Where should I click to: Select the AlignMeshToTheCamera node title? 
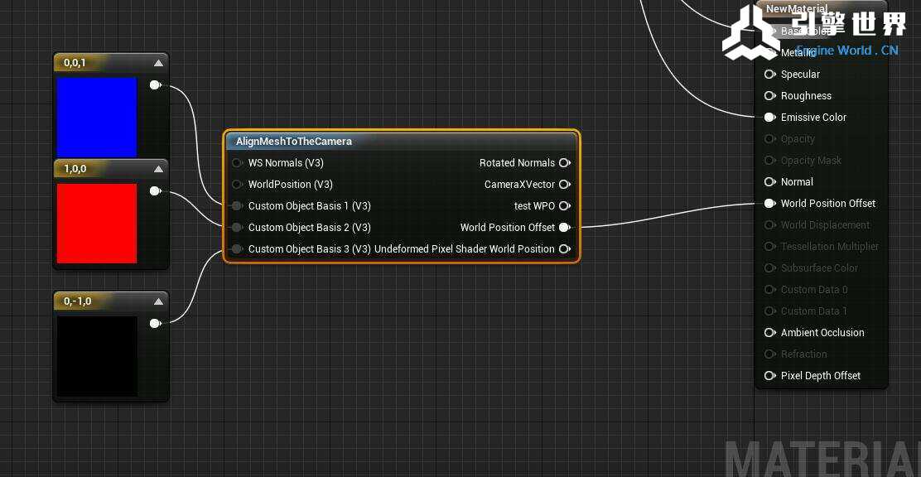pos(294,142)
